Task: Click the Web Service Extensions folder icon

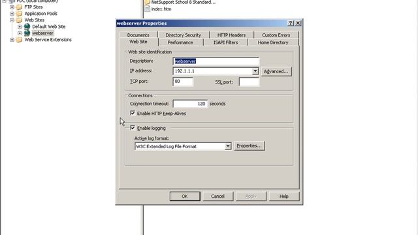Action: (19, 40)
